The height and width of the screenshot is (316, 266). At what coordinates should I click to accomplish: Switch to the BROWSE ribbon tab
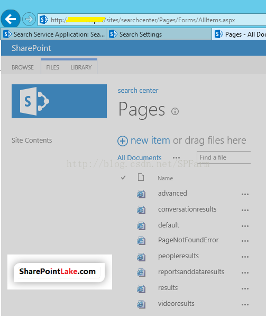point(23,67)
